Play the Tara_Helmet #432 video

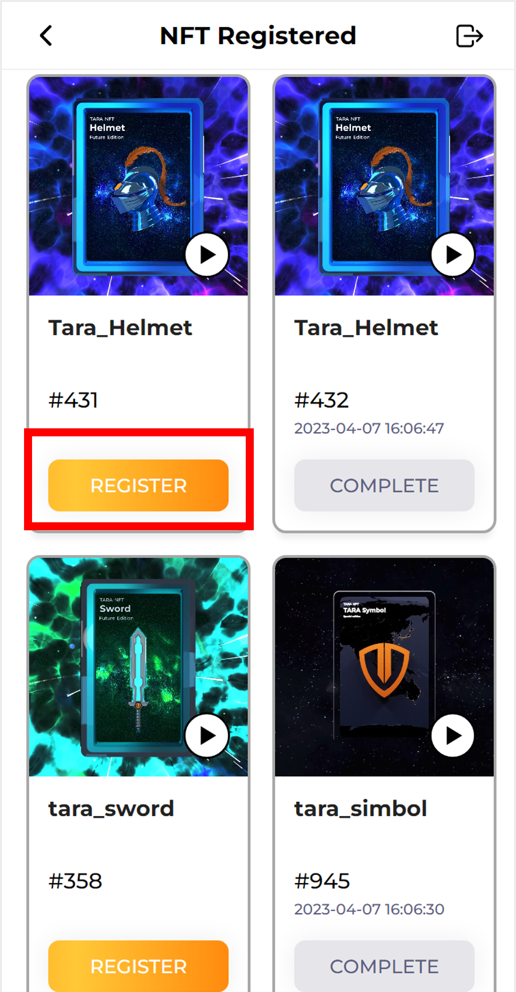click(453, 255)
